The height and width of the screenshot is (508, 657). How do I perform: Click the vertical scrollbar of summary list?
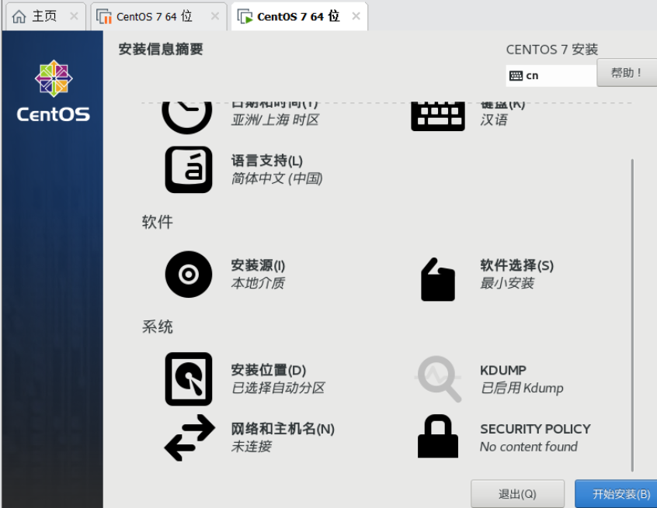632,315
